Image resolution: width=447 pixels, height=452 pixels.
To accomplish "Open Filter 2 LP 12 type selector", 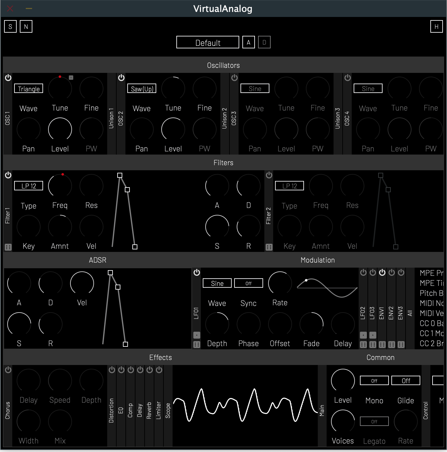I will coord(290,186).
